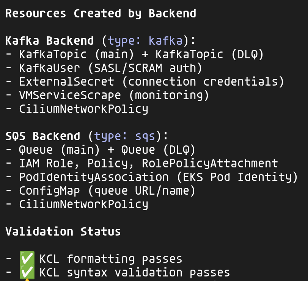Click the purple "type: kafka" text
The image size is (308, 281).
click(x=145, y=41)
